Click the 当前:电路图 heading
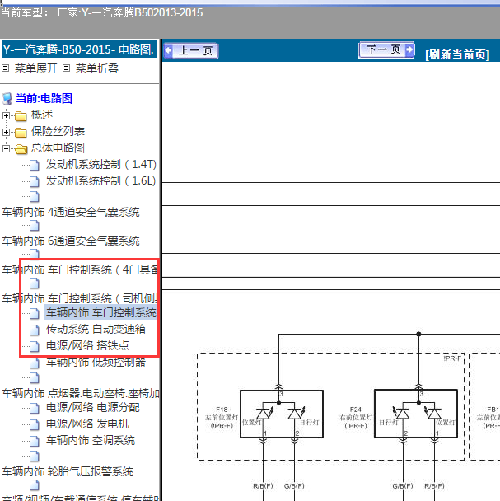Viewport: 500px width, 501px height. (44, 98)
